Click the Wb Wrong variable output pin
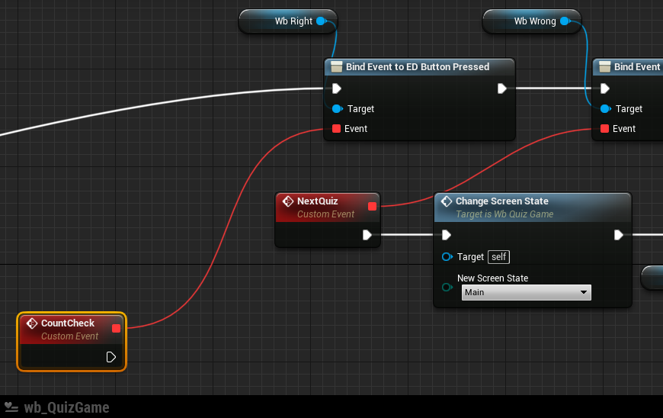Viewport: 663px width, 418px height. pyautogui.click(x=565, y=21)
